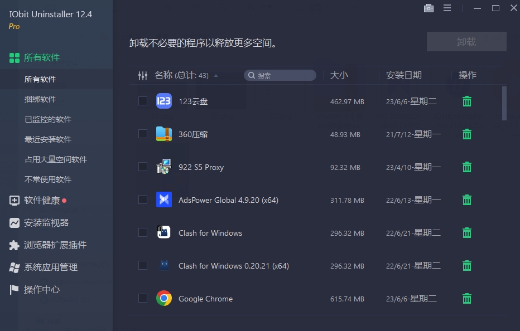Image resolution: width=520 pixels, height=331 pixels.
Task: Click the 搜索 search input field
Action: [280, 75]
